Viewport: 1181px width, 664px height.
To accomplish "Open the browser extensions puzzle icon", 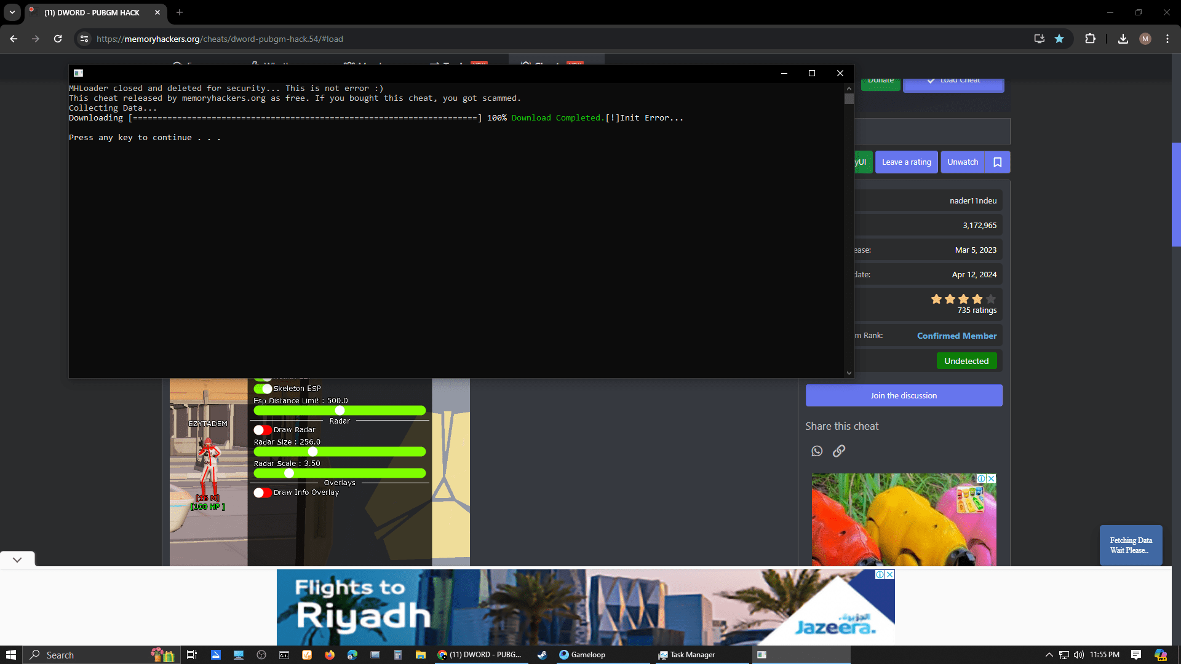I will coord(1090,39).
